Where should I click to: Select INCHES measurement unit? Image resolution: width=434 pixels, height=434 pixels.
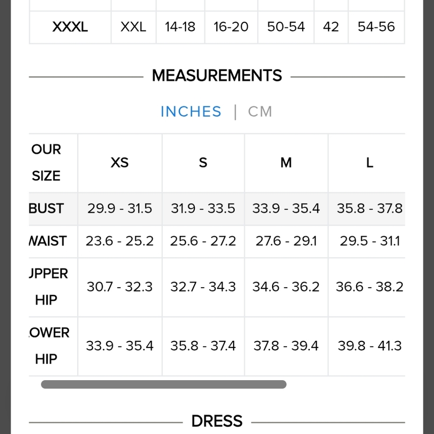tap(191, 112)
